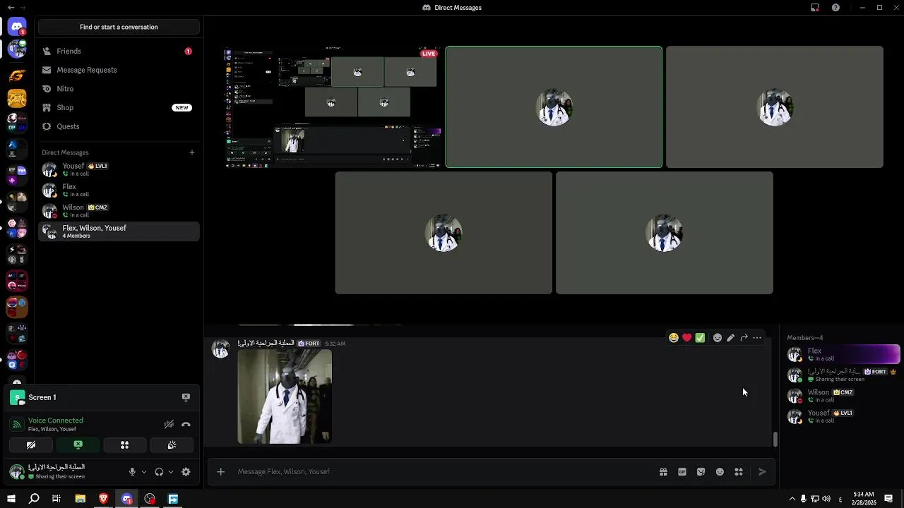Expand headphone output options chevron
Image resolution: width=904 pixels, height=508 pixels.
coord(171,472)
